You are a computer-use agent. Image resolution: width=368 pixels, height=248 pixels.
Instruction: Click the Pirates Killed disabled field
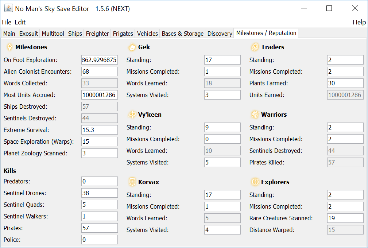click(345, 162)
